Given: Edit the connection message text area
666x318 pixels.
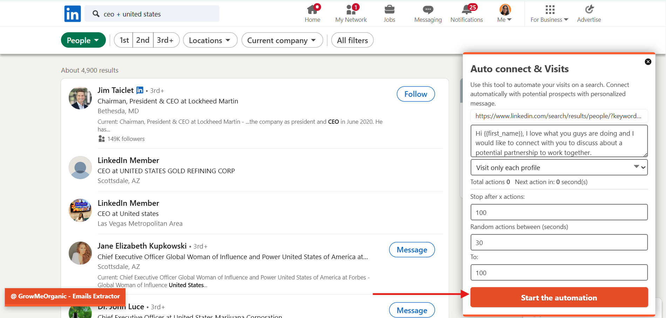Looking at the screenshot, I should click(x=559, y=141).
